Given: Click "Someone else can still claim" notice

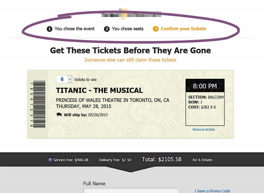Looking at the screenshot, I should 130,60.
